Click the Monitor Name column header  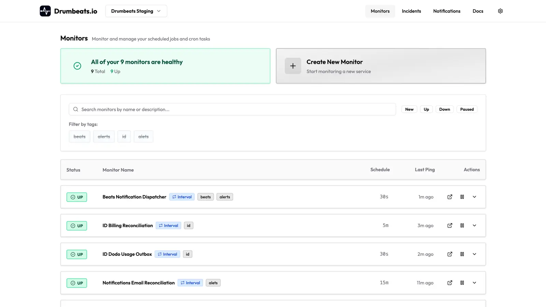tap(118, 170)
